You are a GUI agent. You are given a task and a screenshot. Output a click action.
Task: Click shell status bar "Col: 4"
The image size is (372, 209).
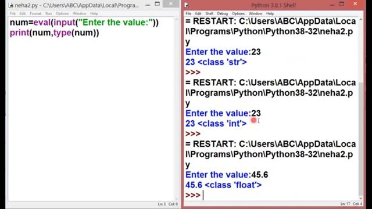click(x=357, y=204)
